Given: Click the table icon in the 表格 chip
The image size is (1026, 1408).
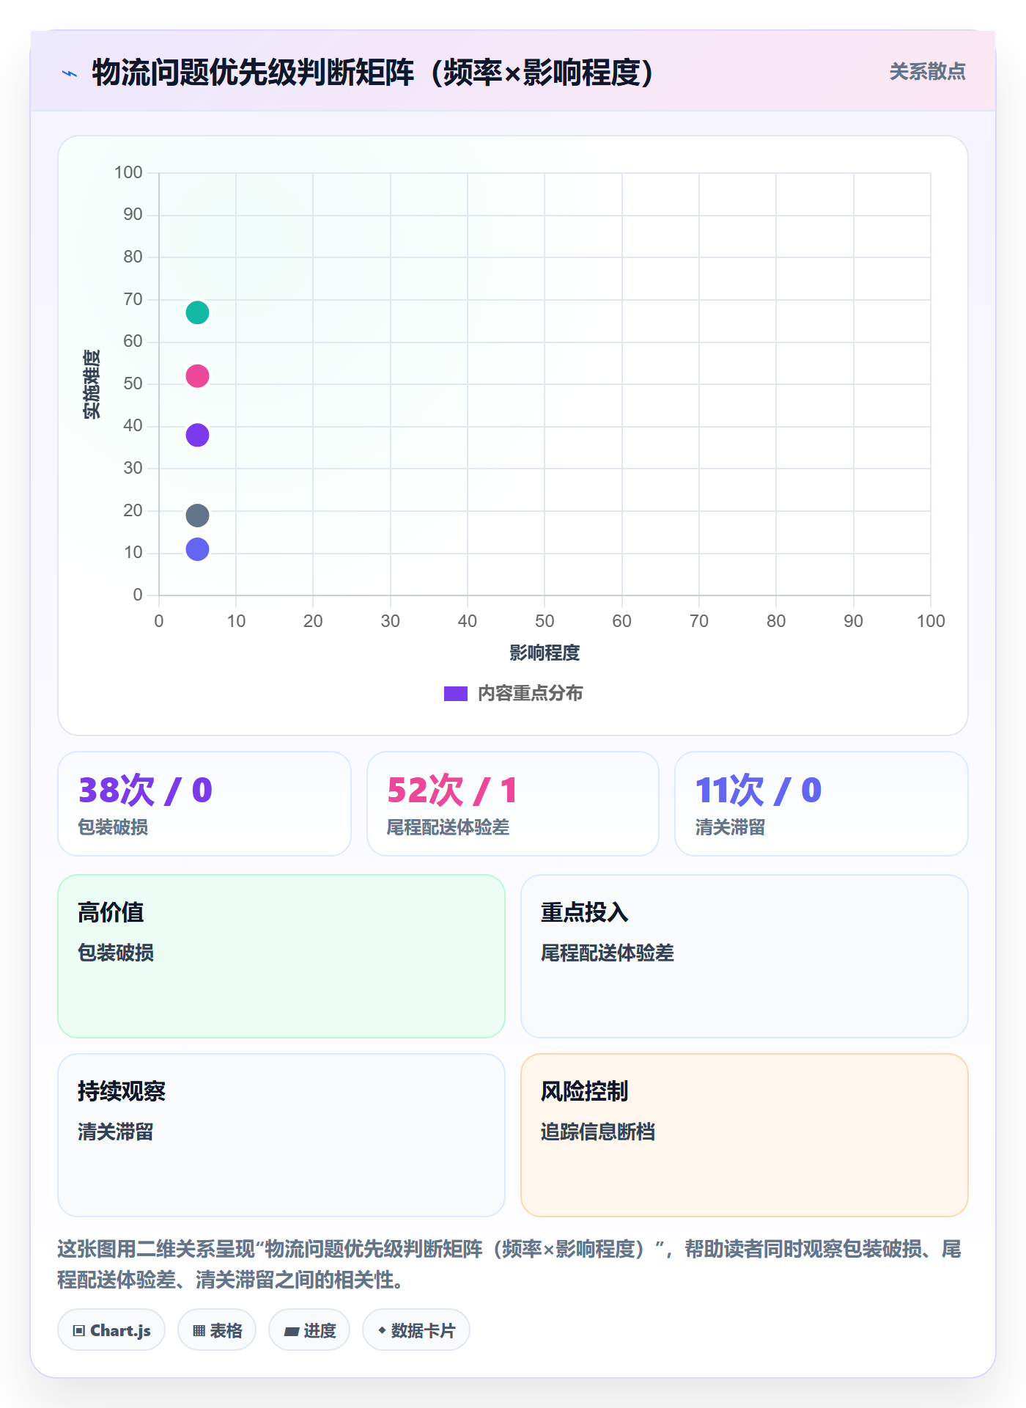Looking at the screenshot, I should point(199,1330).
